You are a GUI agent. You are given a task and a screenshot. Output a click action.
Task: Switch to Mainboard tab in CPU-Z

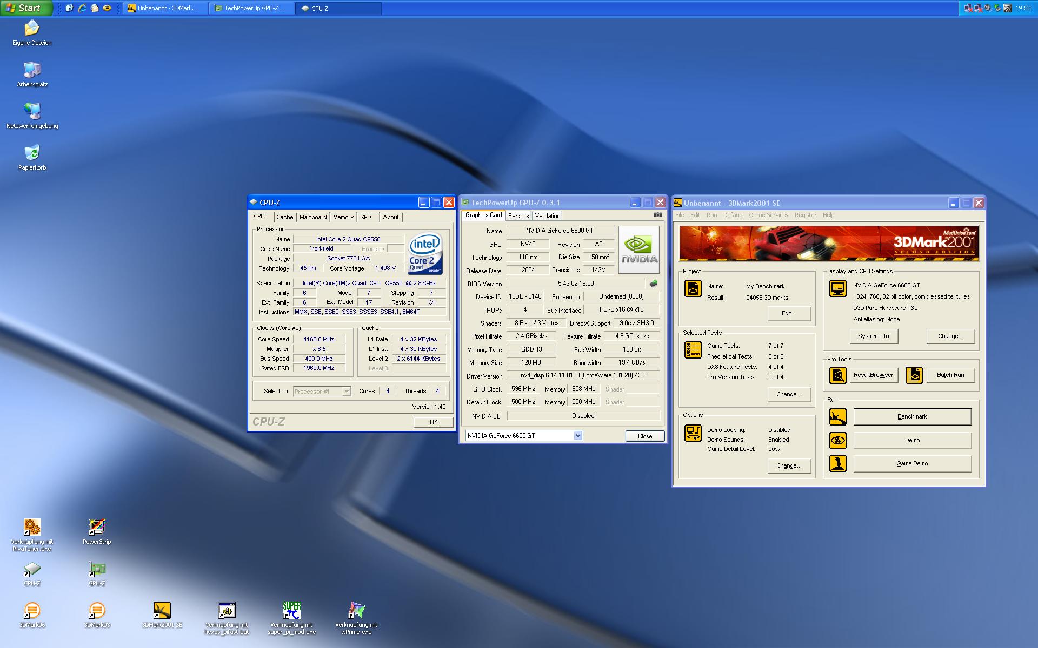coord(313,217)
